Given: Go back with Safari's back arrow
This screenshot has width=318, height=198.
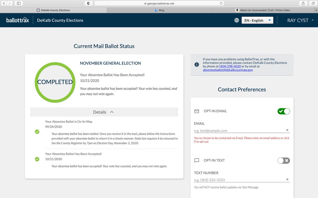Looking at the screenshot, I should 4,3.
